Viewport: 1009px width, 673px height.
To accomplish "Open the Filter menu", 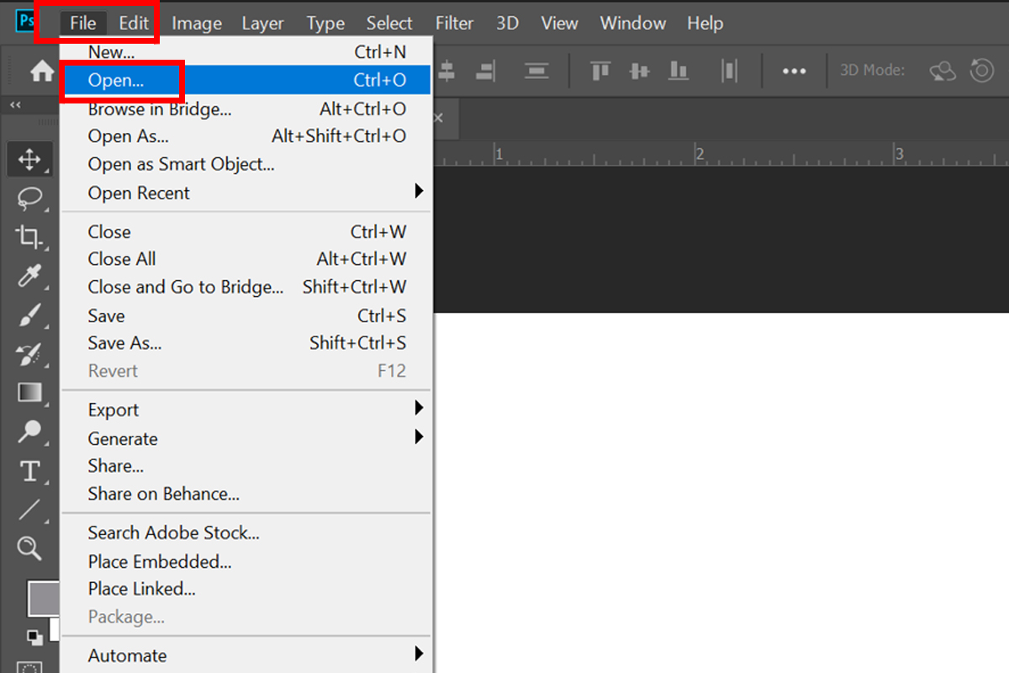I will [454, 23].
